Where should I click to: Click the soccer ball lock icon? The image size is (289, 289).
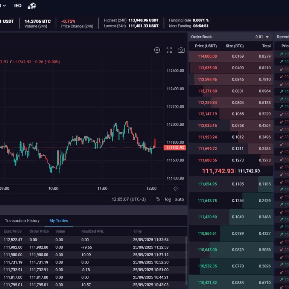[32, 6]
